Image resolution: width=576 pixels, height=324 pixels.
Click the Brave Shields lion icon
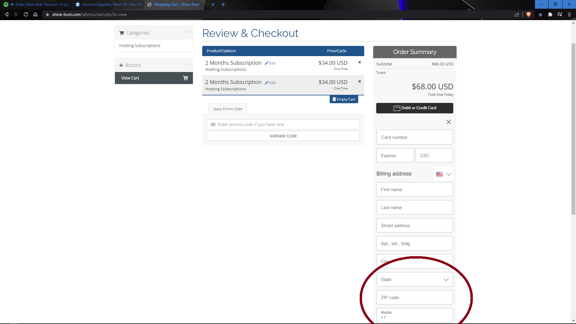(529, 14)
